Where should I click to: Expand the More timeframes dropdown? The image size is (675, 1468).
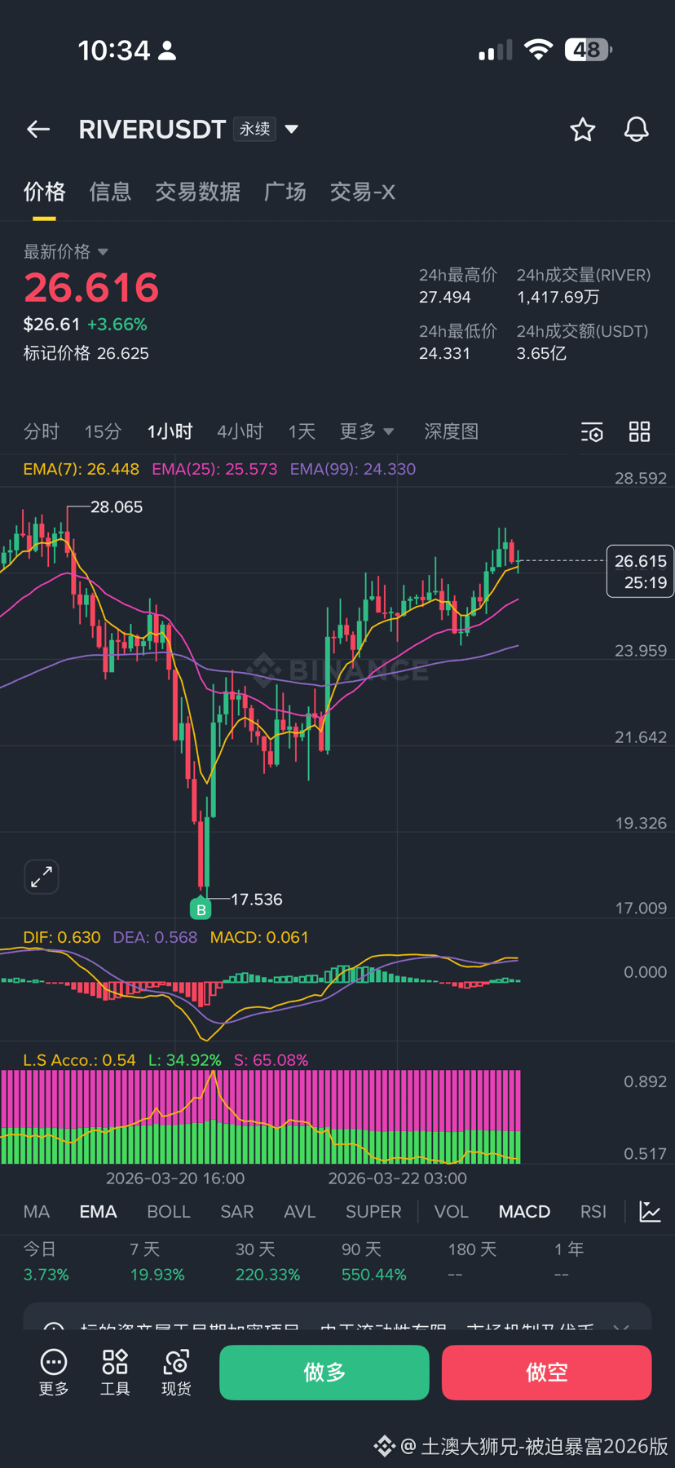[x=366, y=431]
